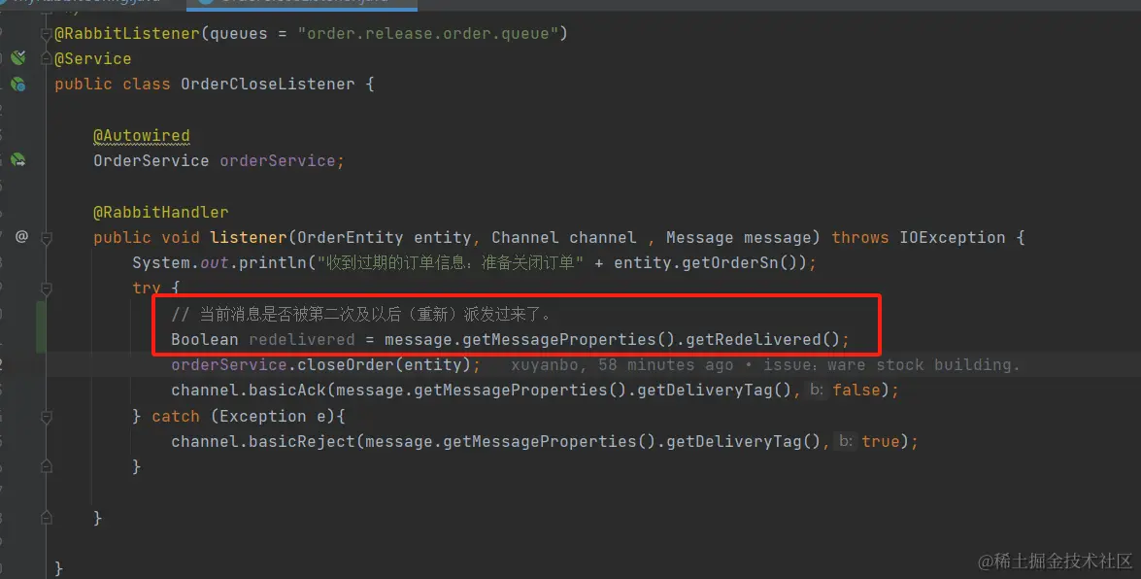1141x579 pixels.
Task: Click the getRedelivered() method call
Action: (762, 339)
